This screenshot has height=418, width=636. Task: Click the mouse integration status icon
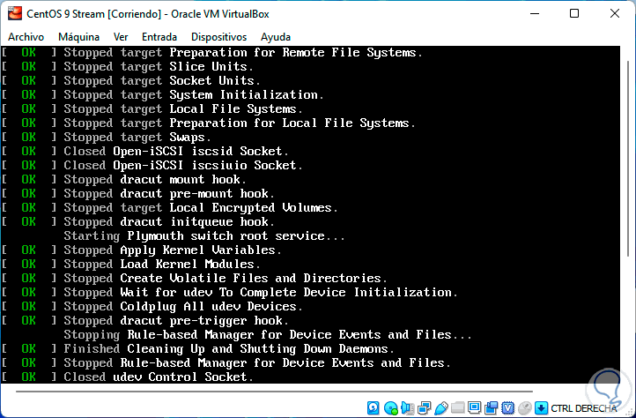[525, 407]
